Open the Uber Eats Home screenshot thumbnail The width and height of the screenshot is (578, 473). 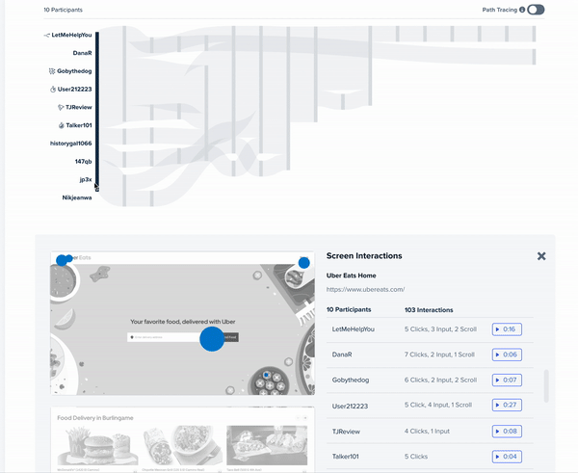pos(182,324)
